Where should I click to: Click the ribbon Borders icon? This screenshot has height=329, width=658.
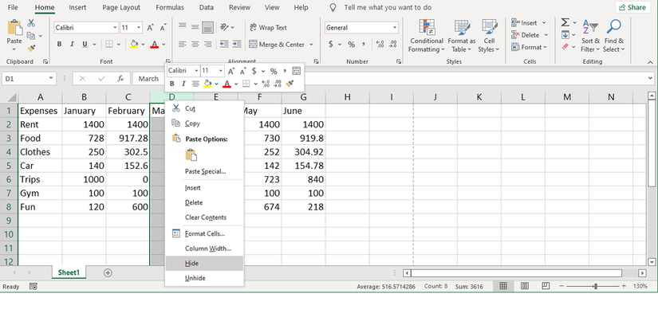click(109, 44)
